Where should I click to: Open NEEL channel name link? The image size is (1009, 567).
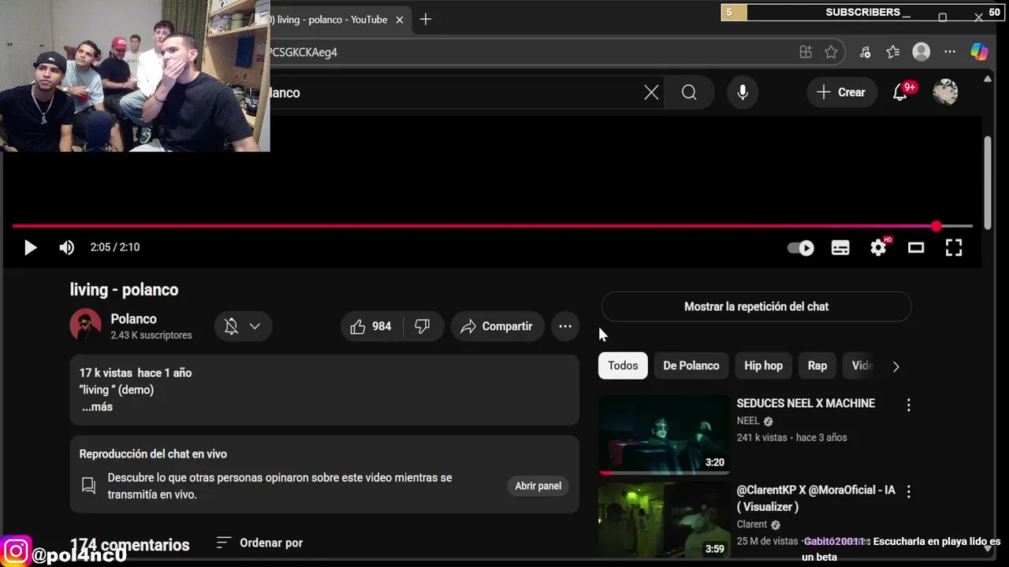coord(748,421)
